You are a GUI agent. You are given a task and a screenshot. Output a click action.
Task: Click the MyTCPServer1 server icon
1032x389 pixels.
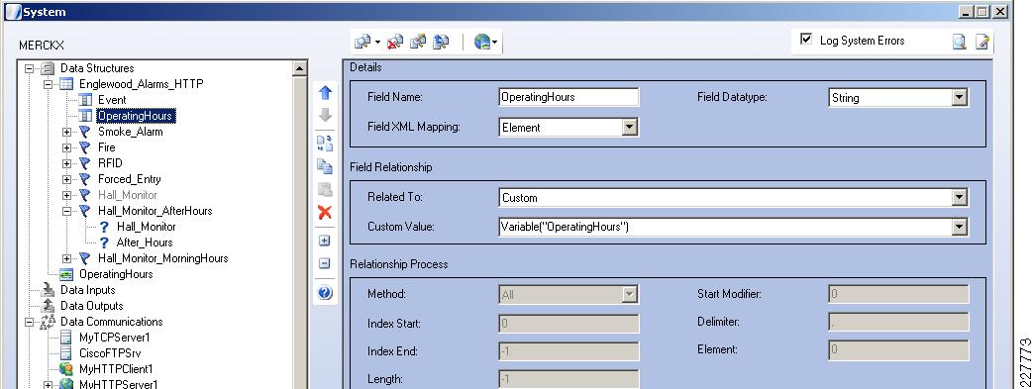[x=66, y=337]
